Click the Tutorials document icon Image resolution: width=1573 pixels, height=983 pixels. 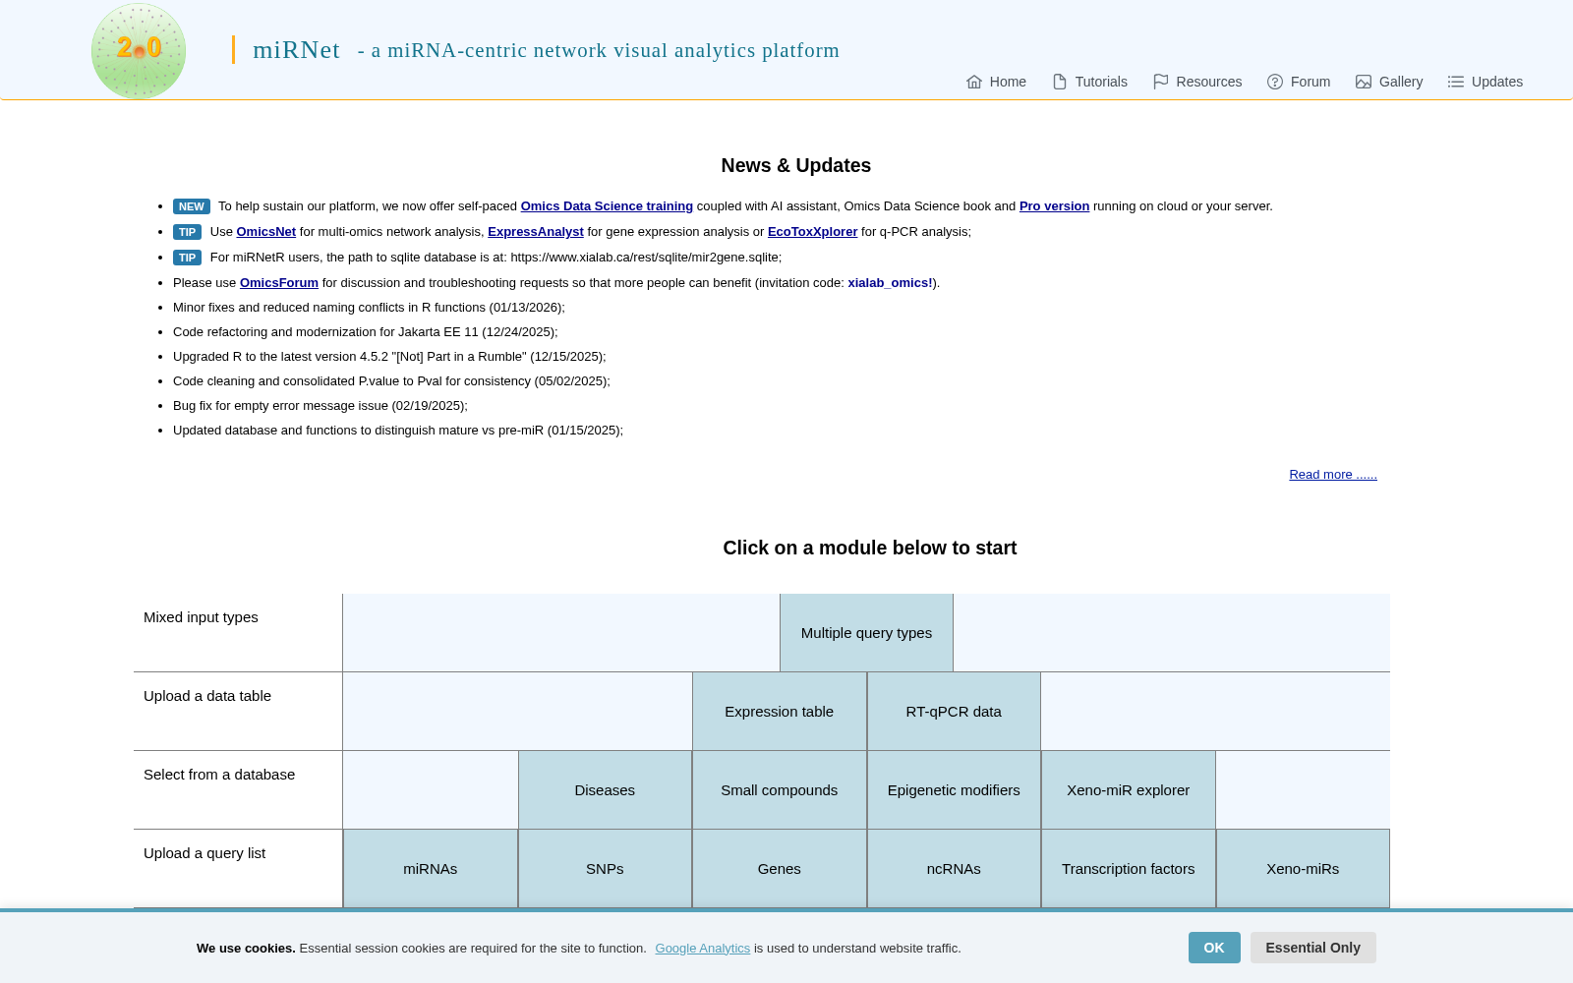click(1060, 82)
